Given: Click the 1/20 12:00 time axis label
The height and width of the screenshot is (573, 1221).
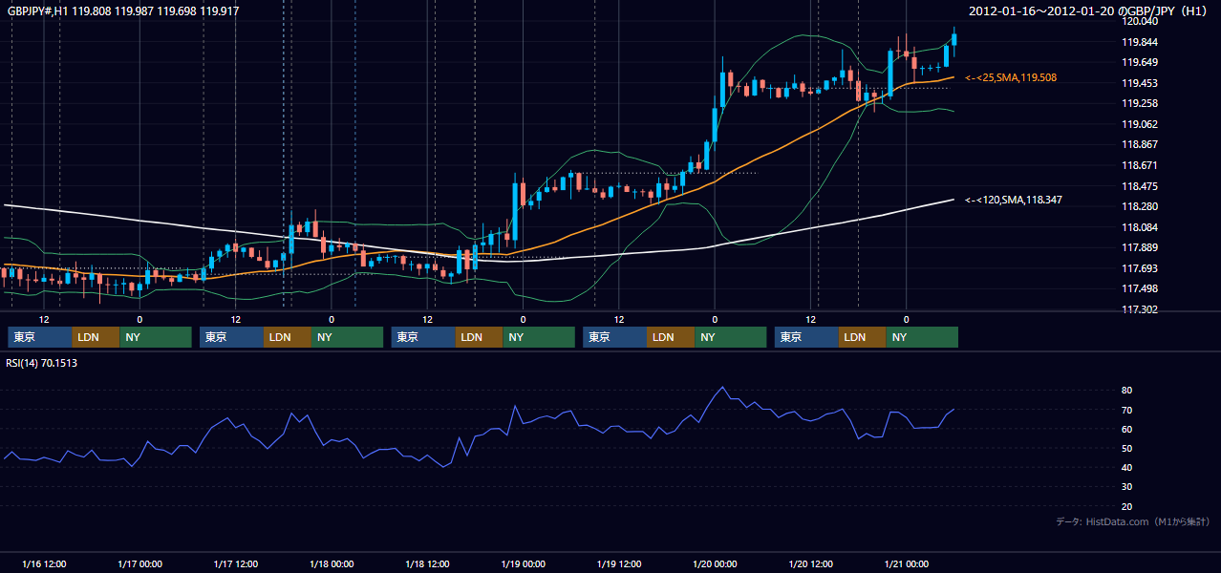Looking at the screenshot, I should (x=810, y=564).
